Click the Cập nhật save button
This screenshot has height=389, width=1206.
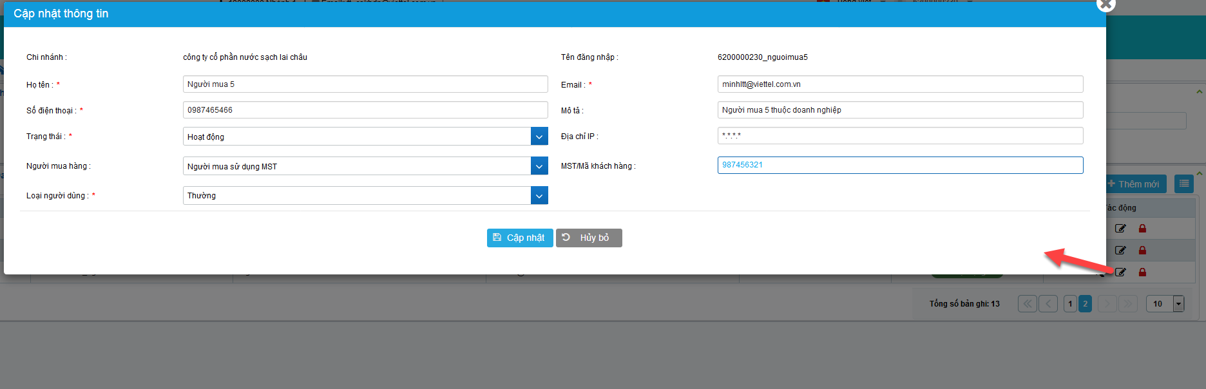click(519, 238)
